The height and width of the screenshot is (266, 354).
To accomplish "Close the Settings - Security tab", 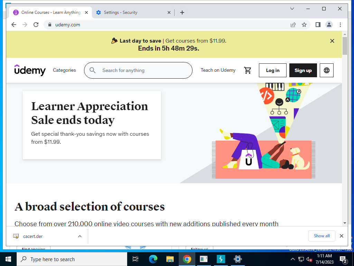I will [x=169, y=12].
